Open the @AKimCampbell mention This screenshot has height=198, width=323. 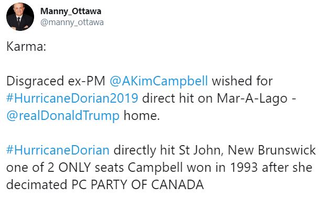pos(158,81)
